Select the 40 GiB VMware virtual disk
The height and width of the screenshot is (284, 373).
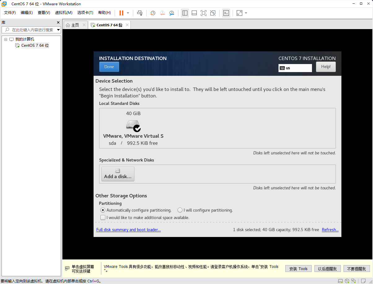(133, 128)
